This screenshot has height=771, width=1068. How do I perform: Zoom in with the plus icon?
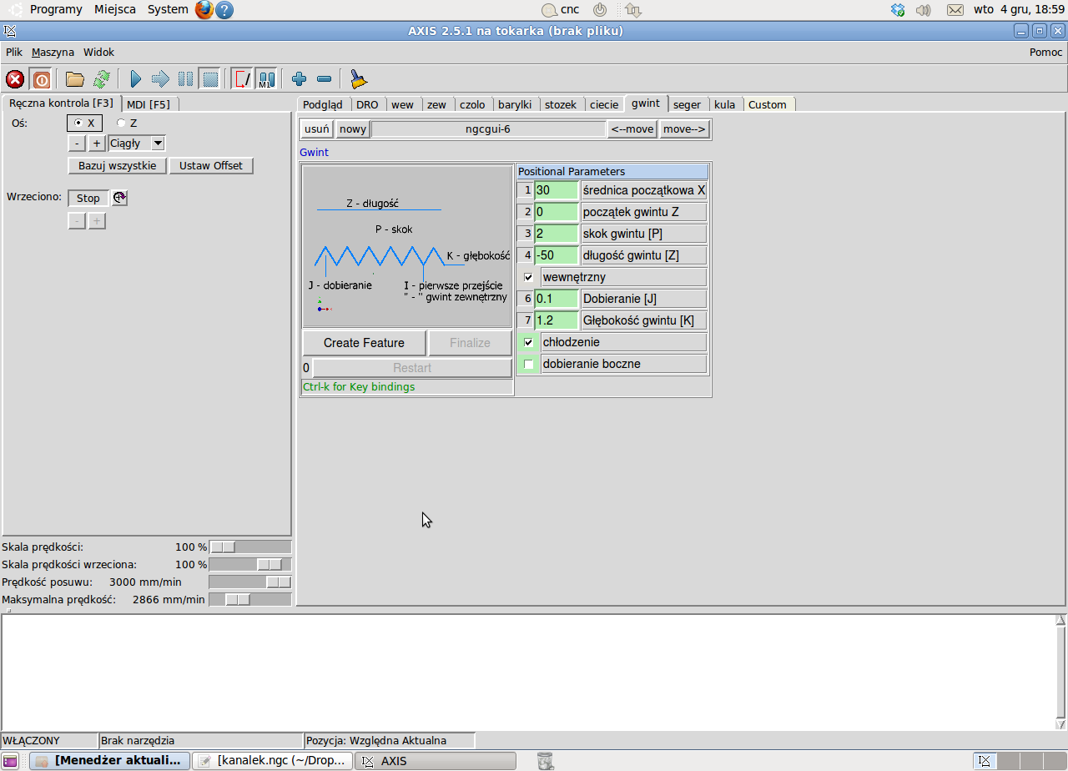click(x=299, y=79)
